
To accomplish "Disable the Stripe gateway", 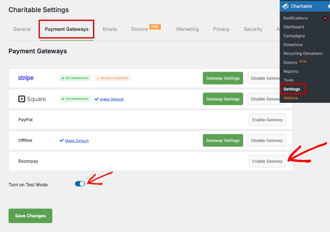I will coord(264,78).
